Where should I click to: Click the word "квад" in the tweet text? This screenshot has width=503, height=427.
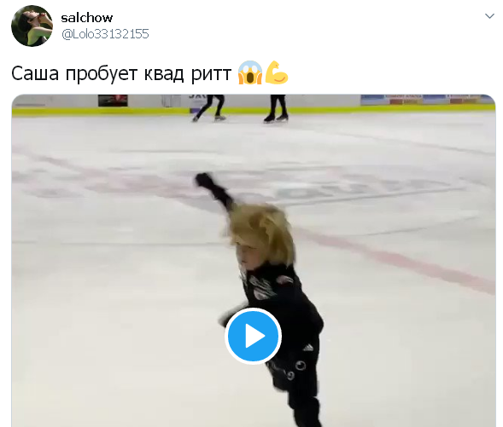click(164, 74)
